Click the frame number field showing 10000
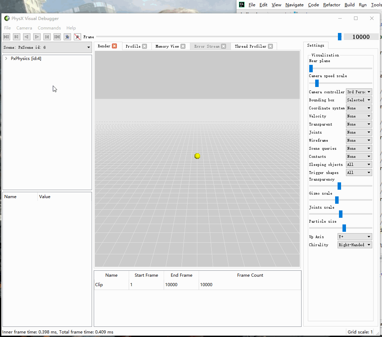The width and height of the screenshot is (382, 337). pyautogui.click(x=361, y=37)
